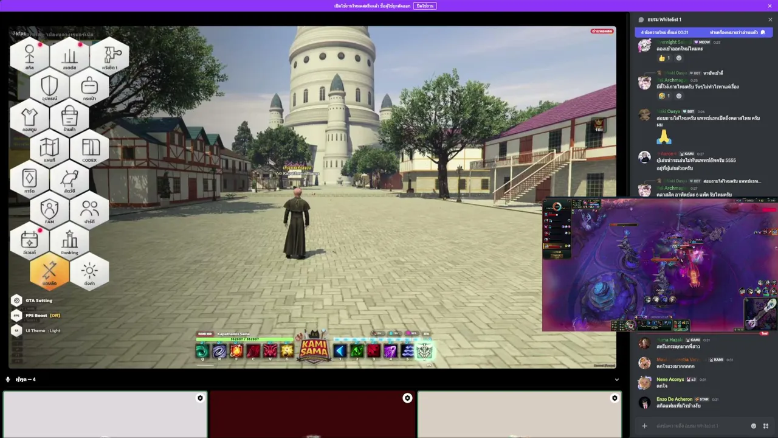This screenshot has height=438, width=778.
Task: Click the ปิดใช้งาน button in purple banner
Action: coord(425,6)
